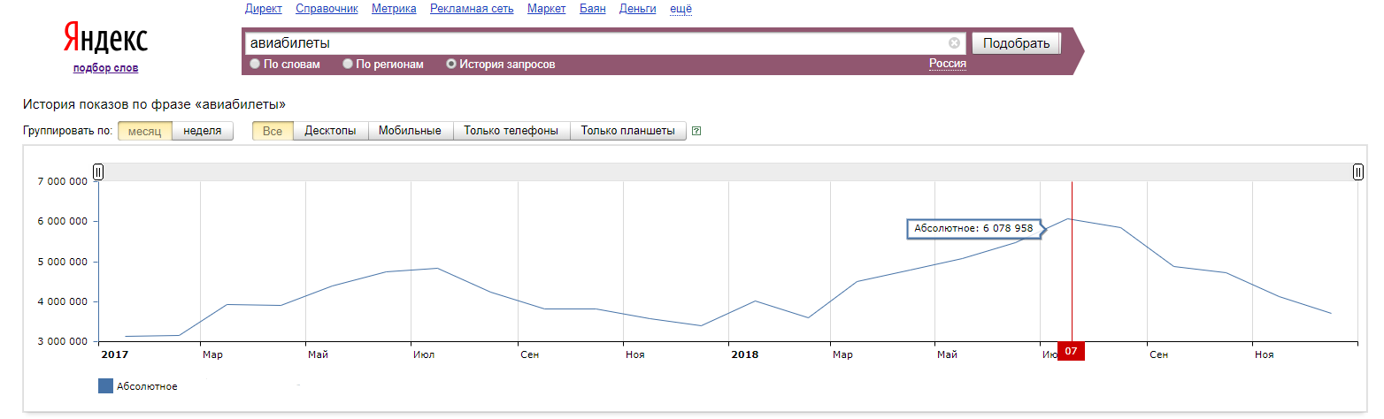Click the right range handle on the chart

1357,172
